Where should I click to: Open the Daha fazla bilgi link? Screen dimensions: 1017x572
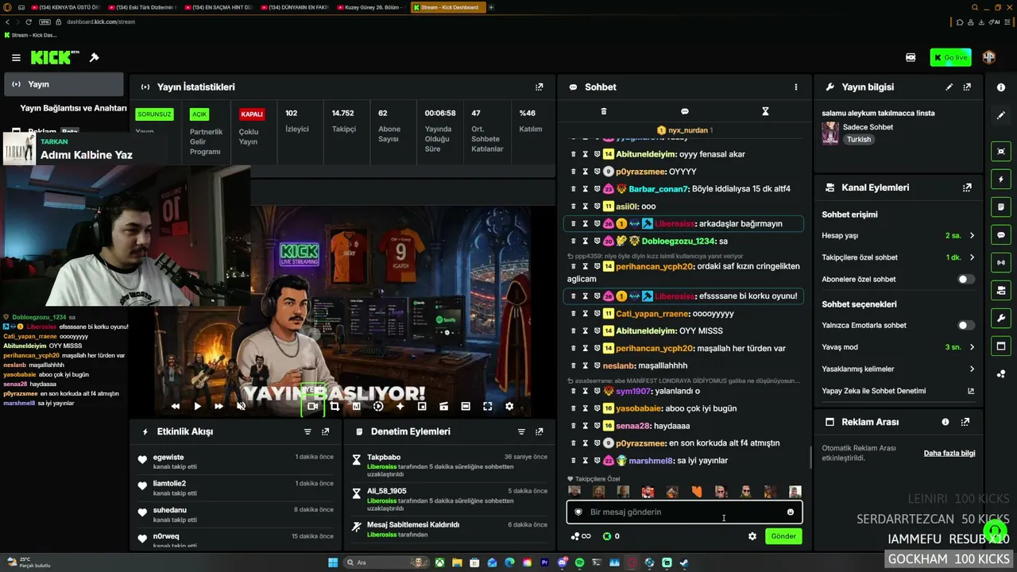pos(949,453)
